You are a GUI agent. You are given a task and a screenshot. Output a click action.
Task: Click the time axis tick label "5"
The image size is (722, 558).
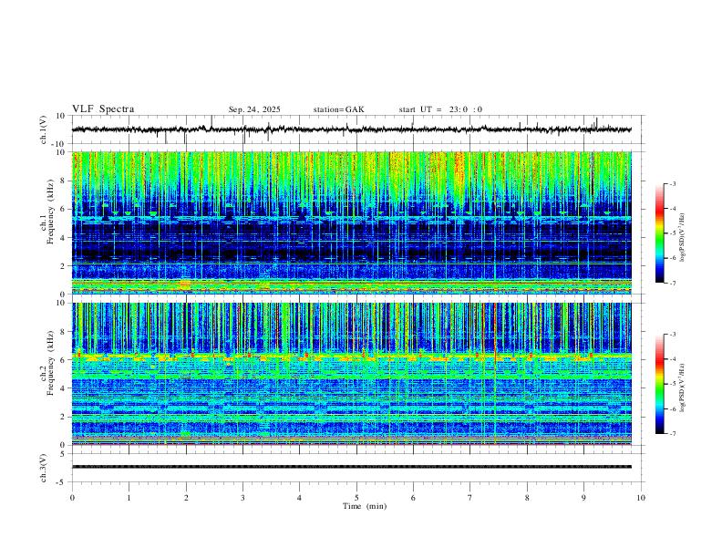(x=356, y=498)
